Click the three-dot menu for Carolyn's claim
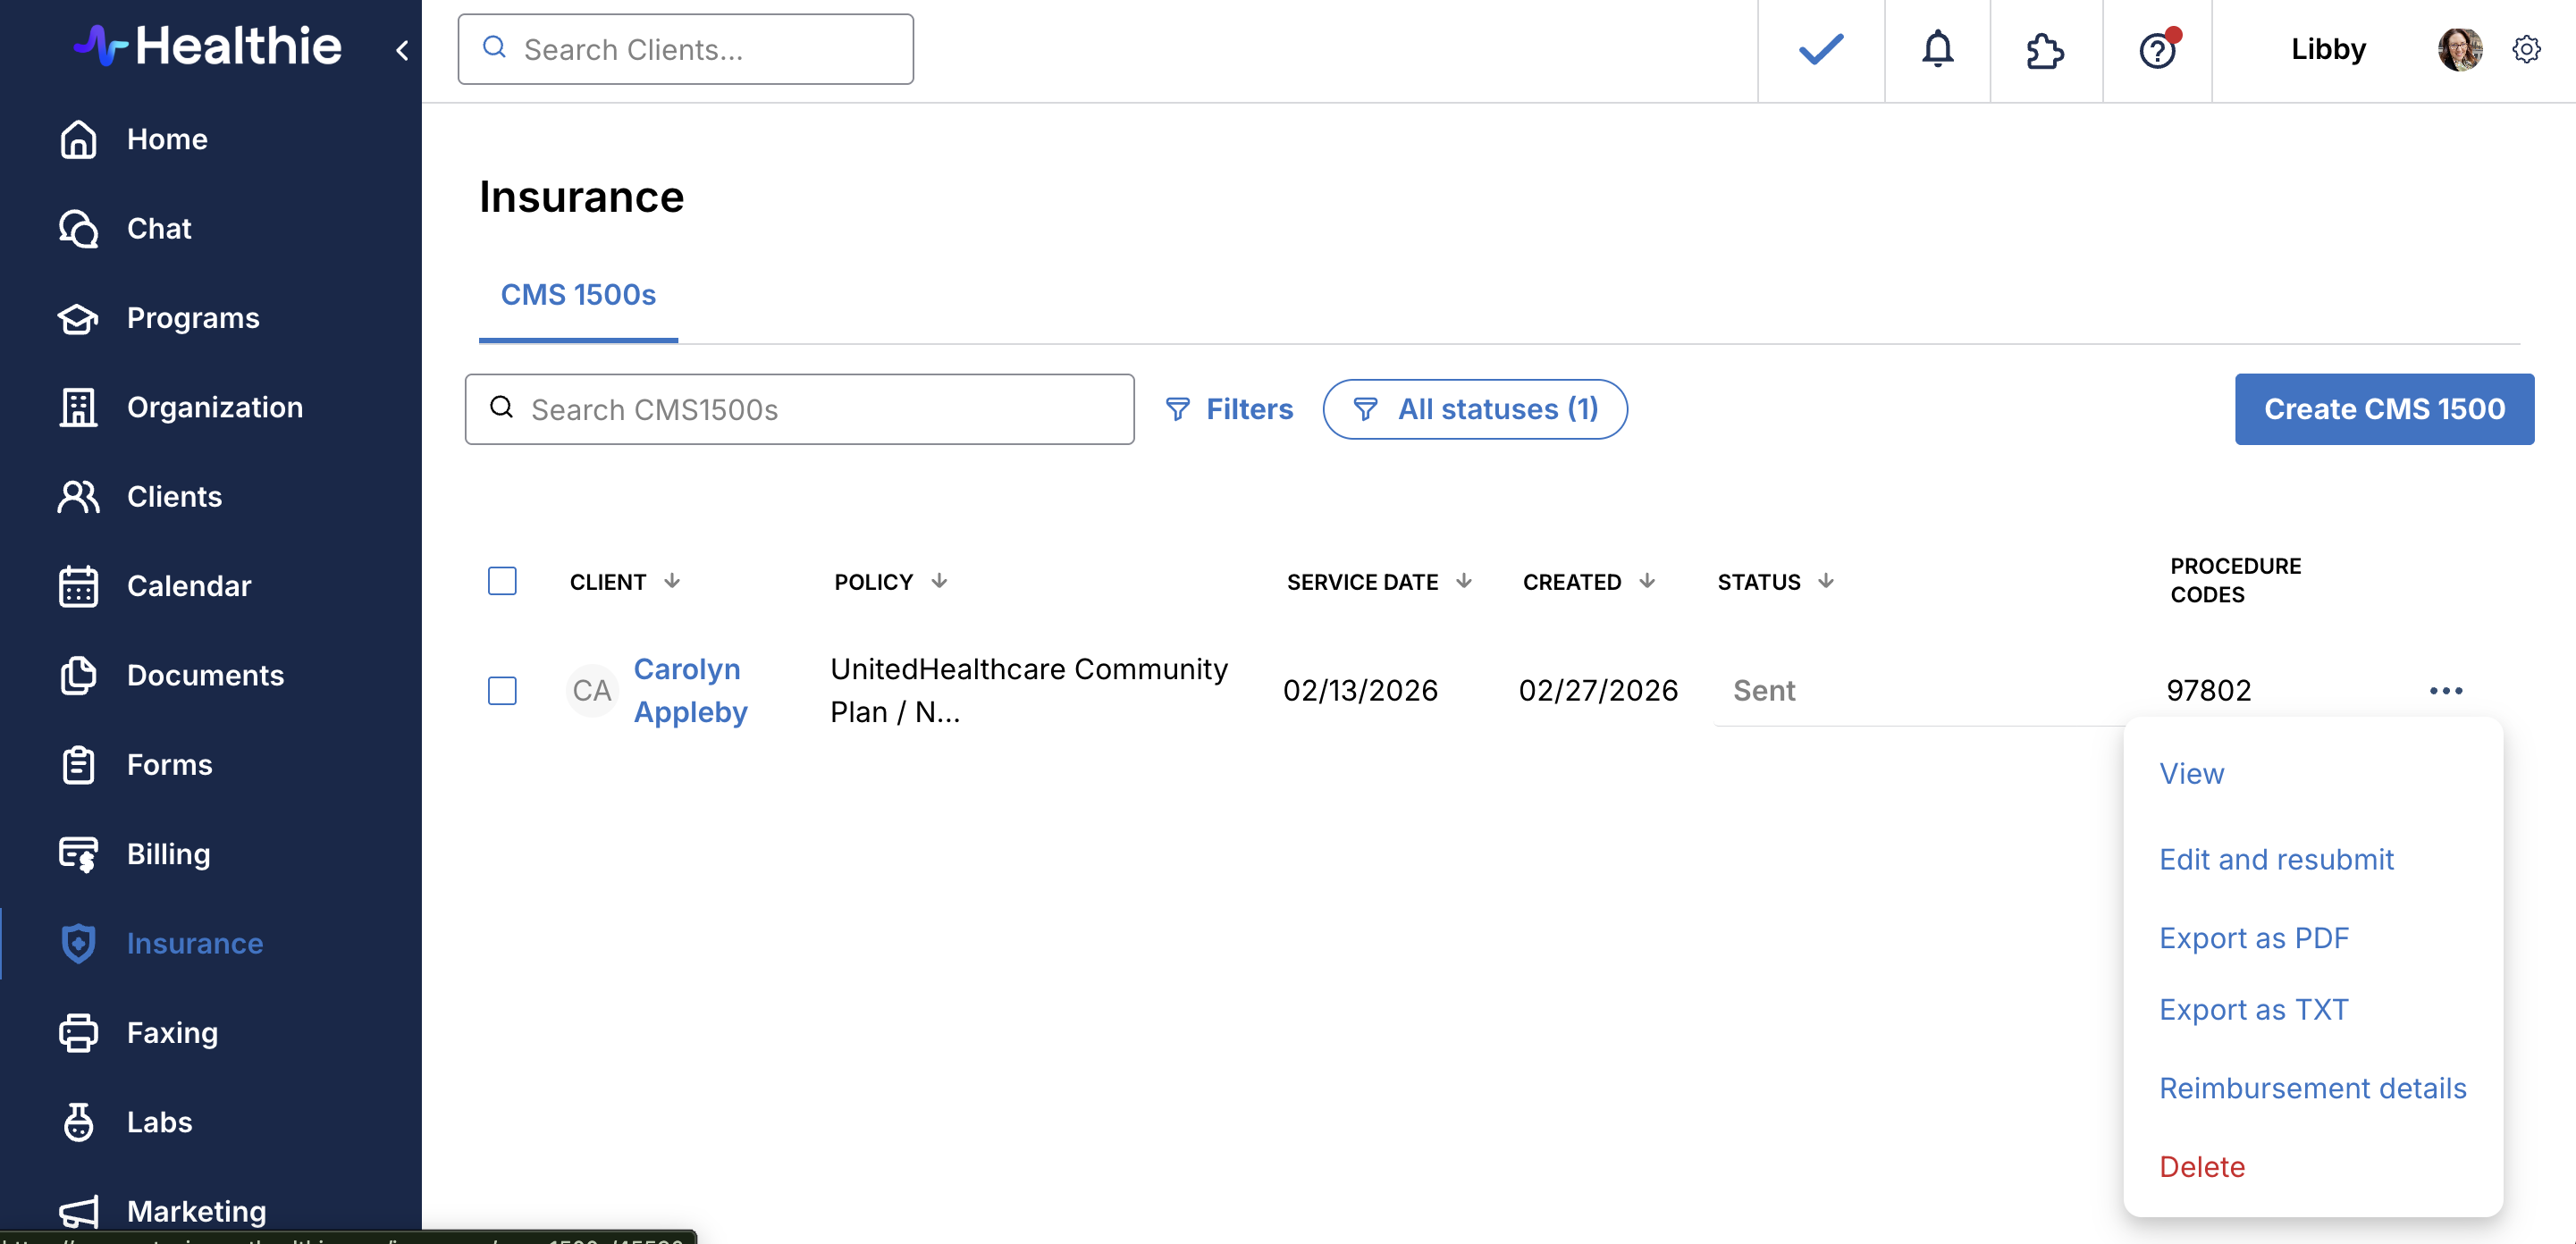 (x=2445, y=690)
